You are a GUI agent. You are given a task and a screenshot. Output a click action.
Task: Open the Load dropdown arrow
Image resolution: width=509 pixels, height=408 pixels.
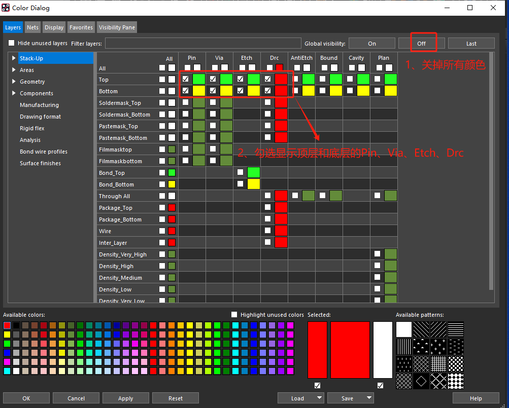pyautogui.click(x=319, y=398)
